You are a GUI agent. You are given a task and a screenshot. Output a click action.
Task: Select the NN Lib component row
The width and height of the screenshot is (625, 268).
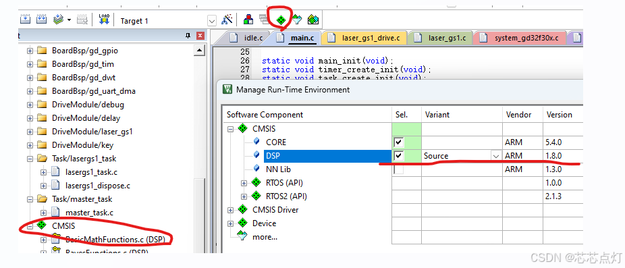tap(278, 169)
